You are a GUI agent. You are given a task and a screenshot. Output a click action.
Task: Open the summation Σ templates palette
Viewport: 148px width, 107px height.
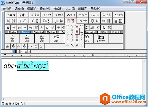click(47, 21)
